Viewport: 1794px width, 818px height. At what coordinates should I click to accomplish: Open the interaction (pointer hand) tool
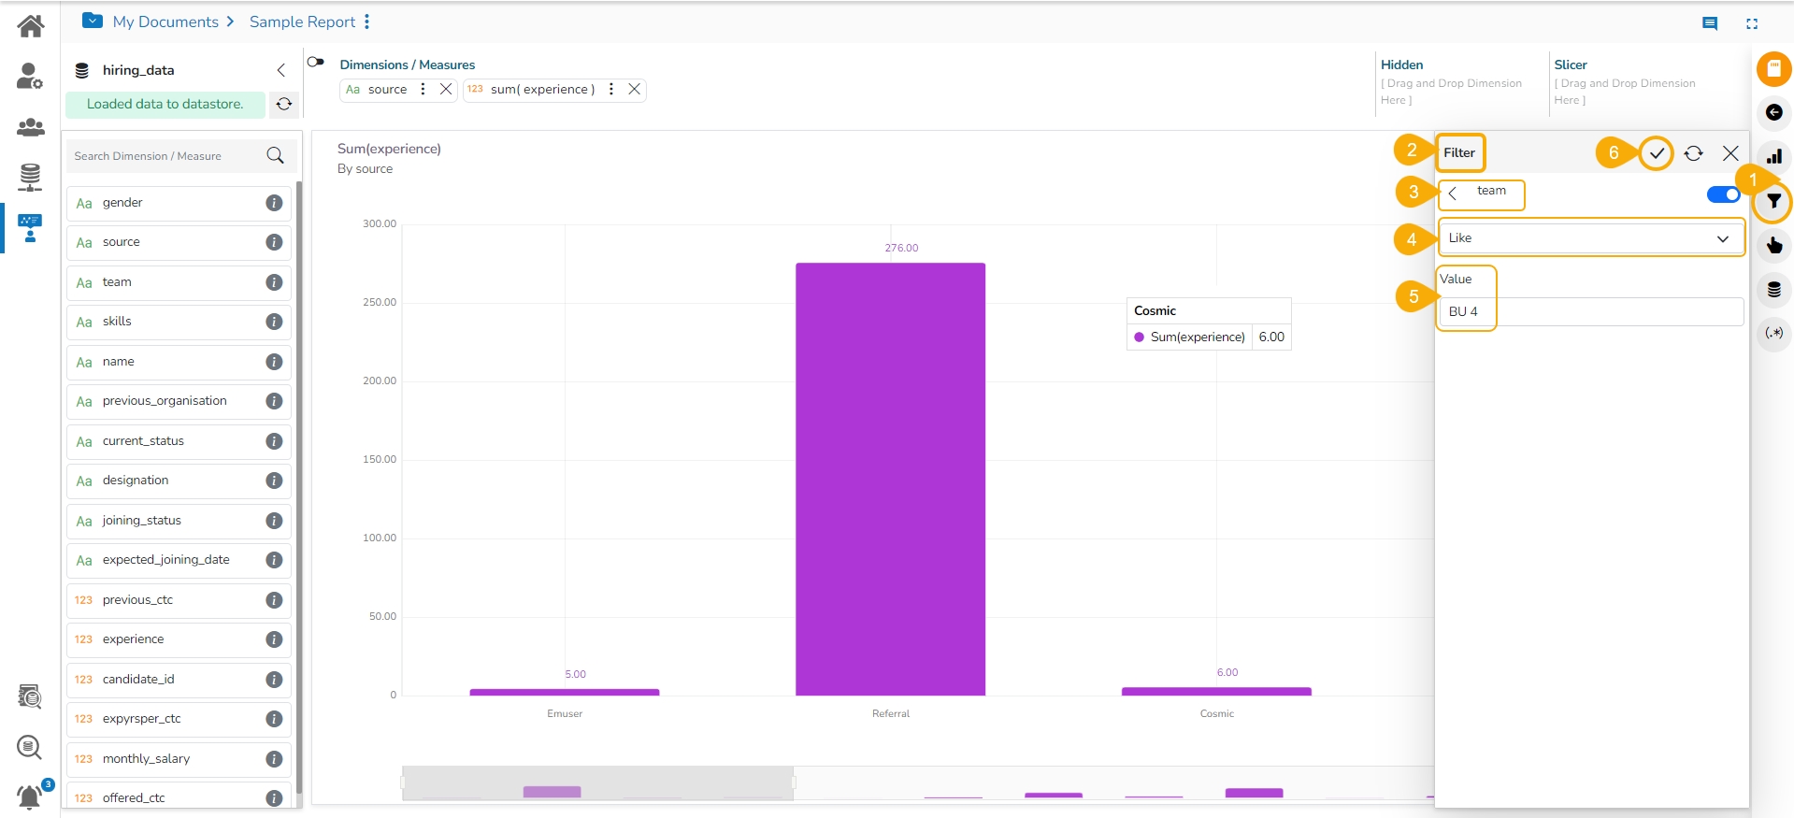pyautogui.click(x=1773, y=246)
